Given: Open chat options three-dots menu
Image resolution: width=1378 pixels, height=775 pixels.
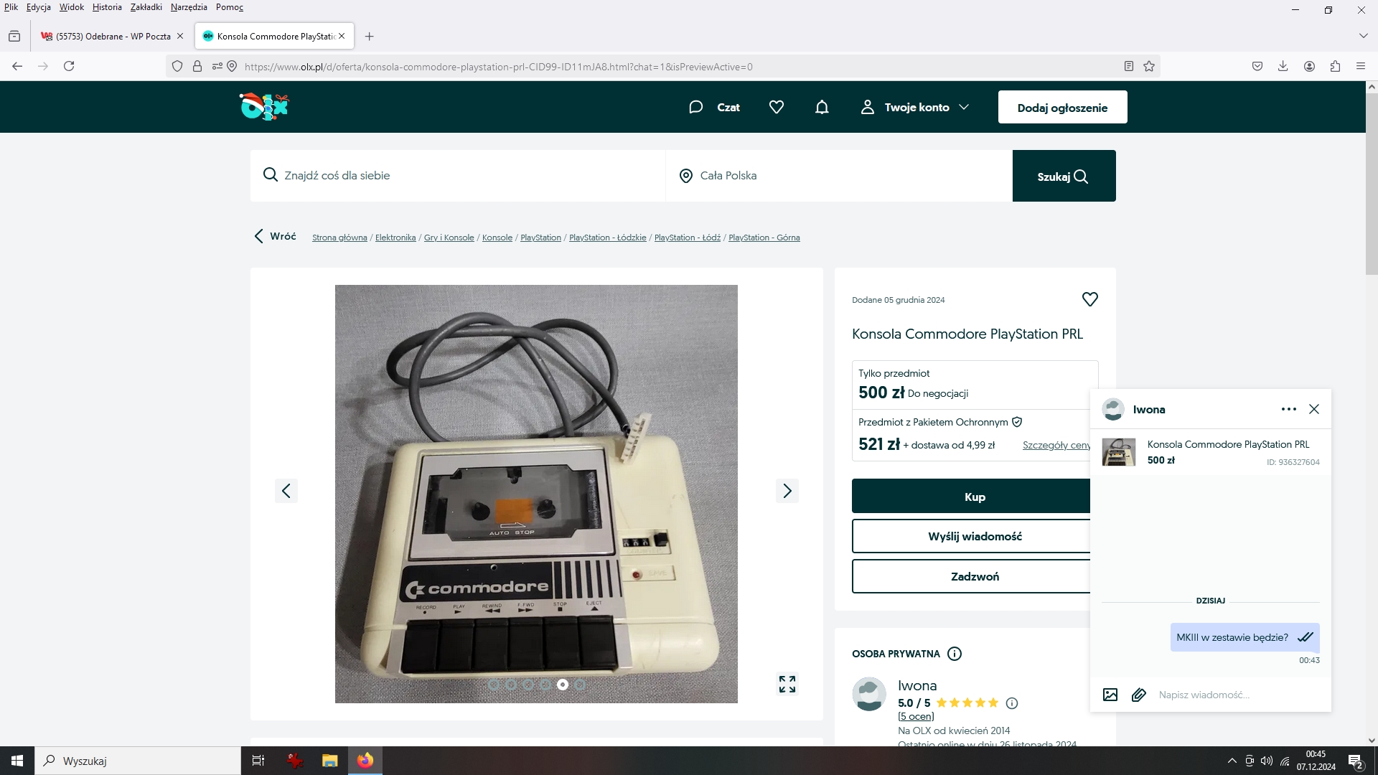Looking at the screenshot, I should 1289,409.
